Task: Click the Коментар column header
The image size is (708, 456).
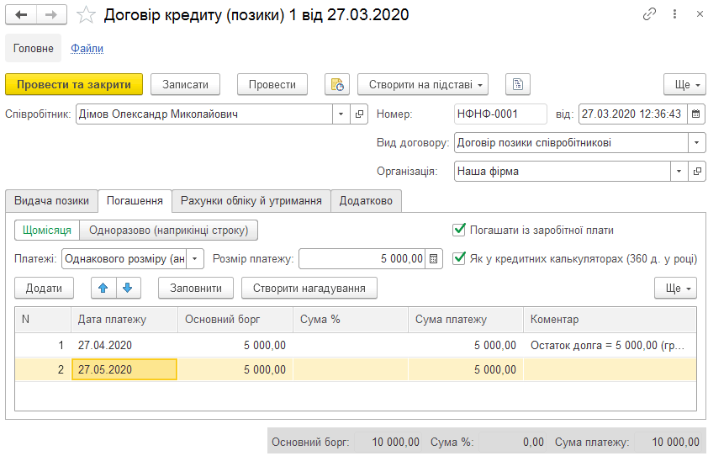Action: coord(610,320)
